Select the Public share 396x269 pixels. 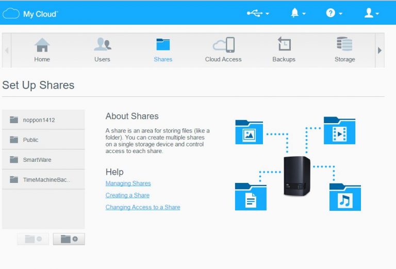click(43, 140)
